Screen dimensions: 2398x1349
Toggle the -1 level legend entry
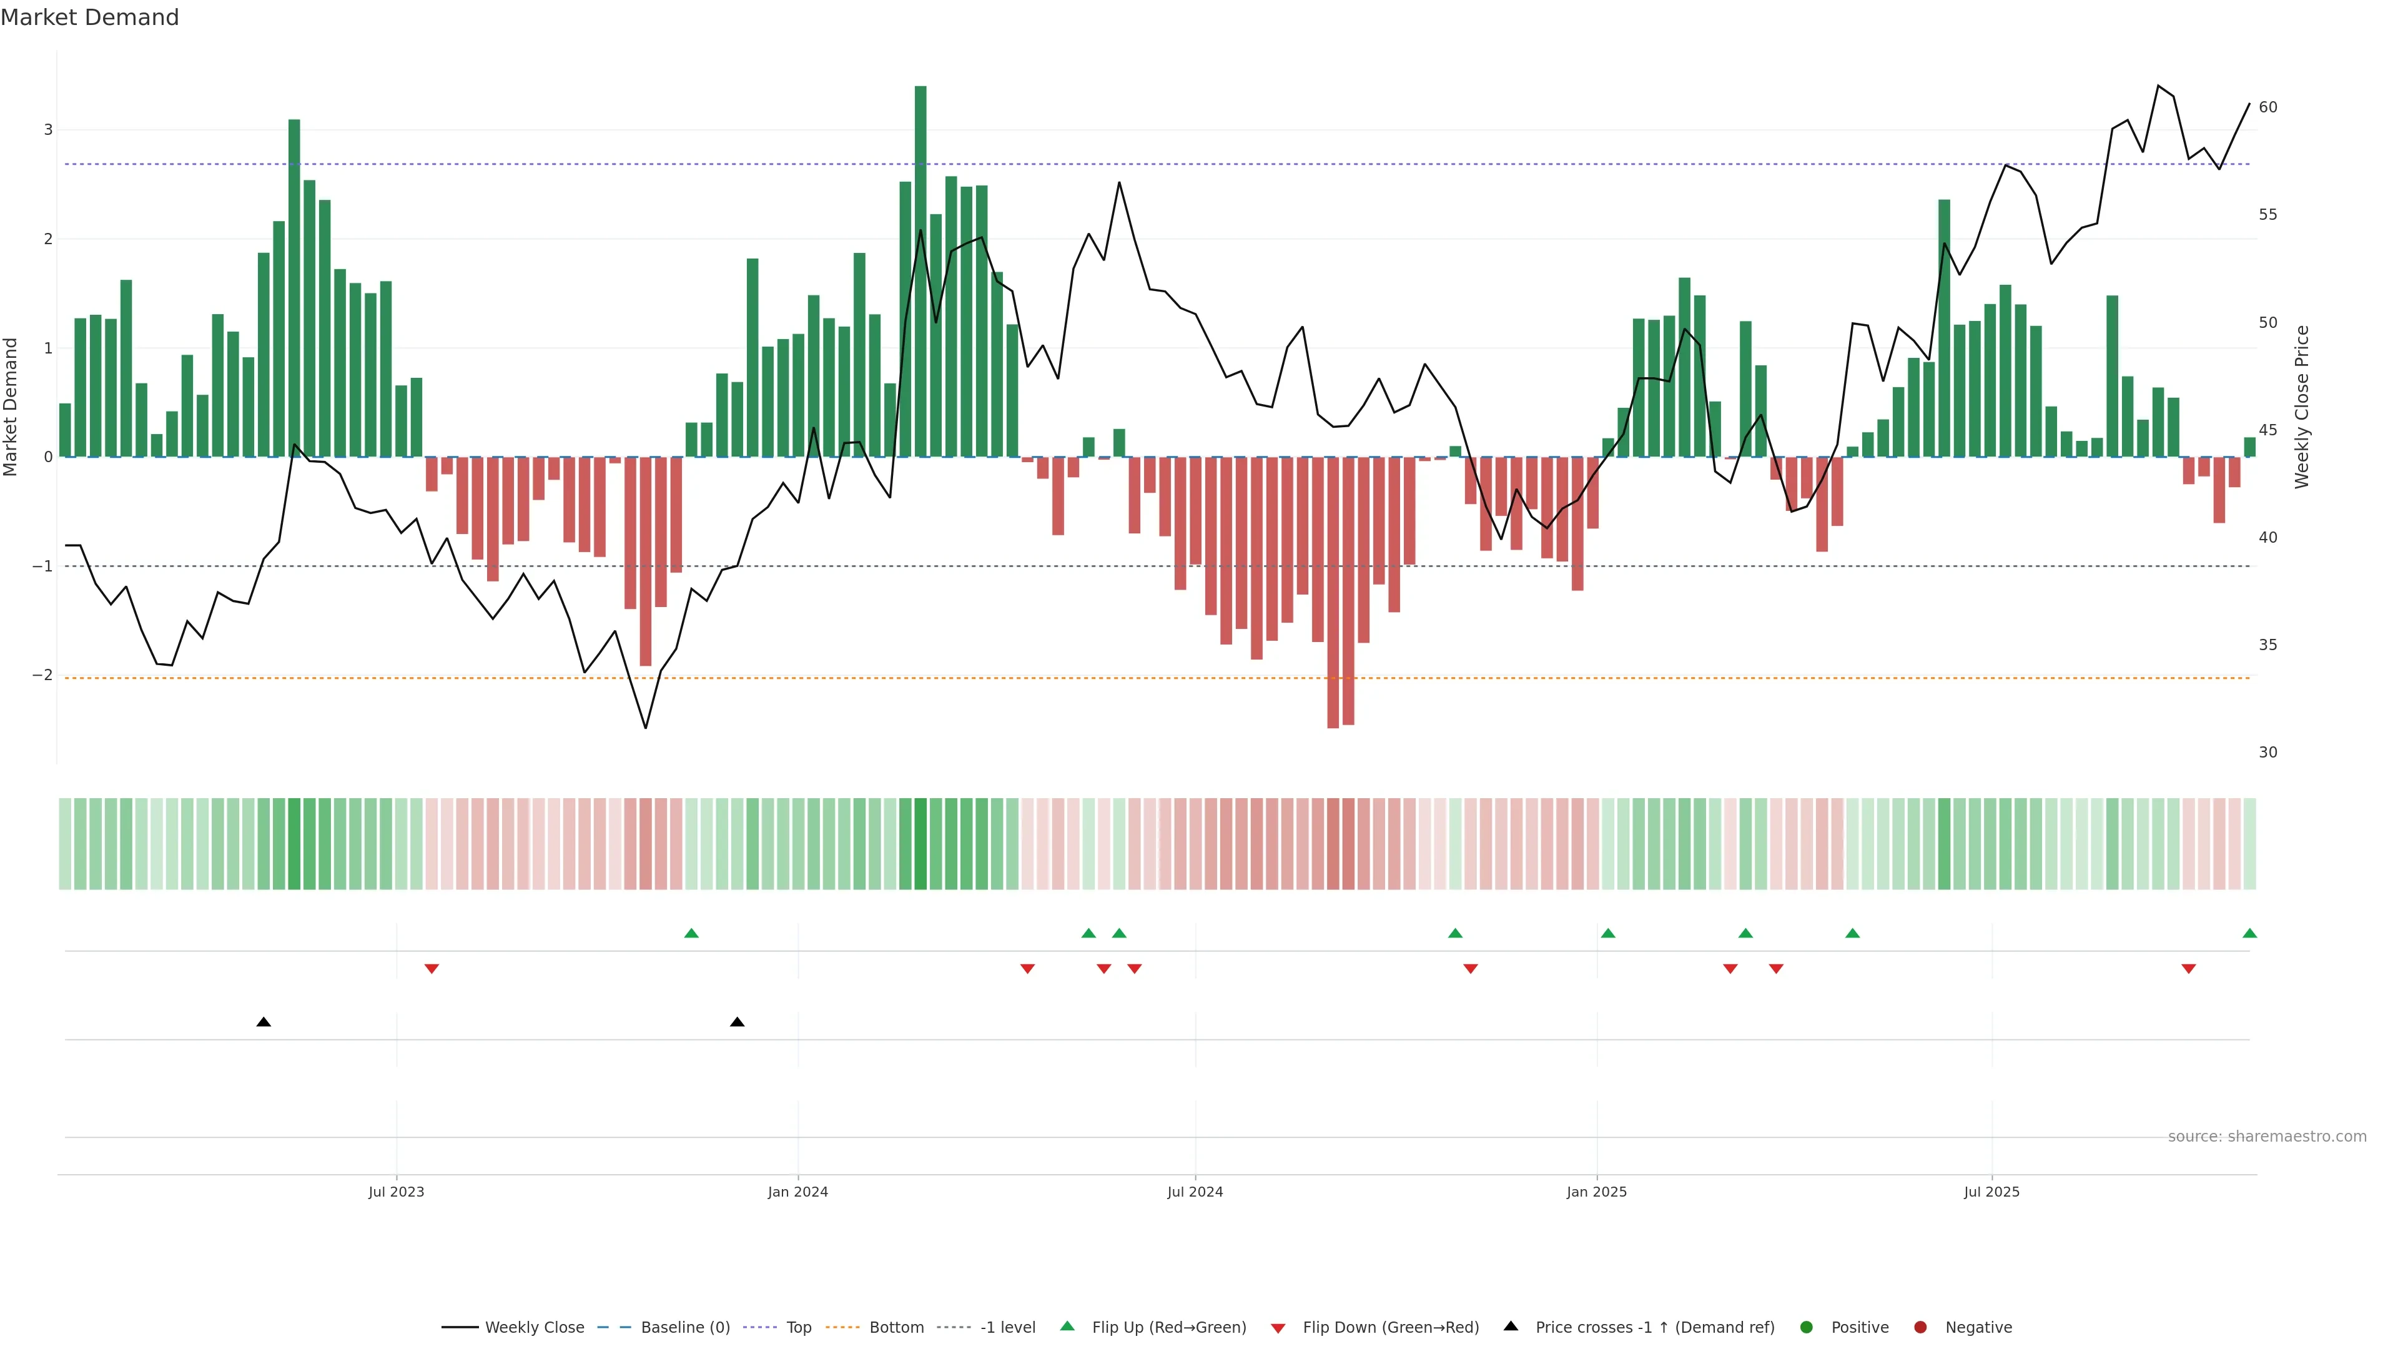tap(1007, 1328)
